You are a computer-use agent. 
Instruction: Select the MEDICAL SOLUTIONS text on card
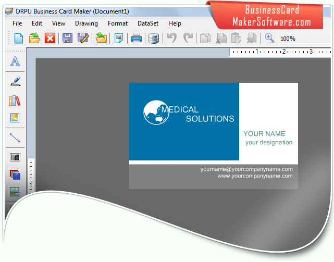tap(197, 114)
